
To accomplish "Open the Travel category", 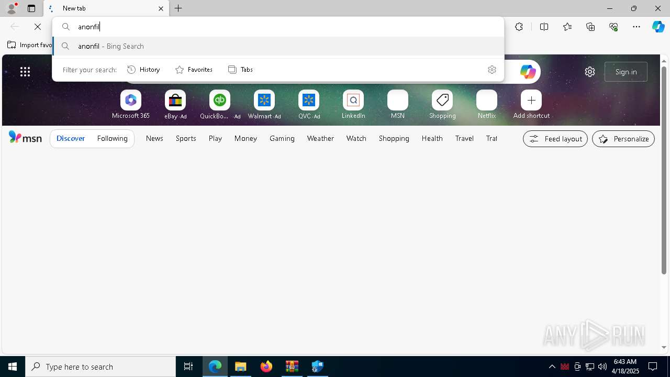I will click(x=464, y=139).
